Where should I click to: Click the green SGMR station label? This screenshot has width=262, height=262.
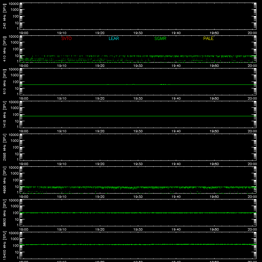160,38
